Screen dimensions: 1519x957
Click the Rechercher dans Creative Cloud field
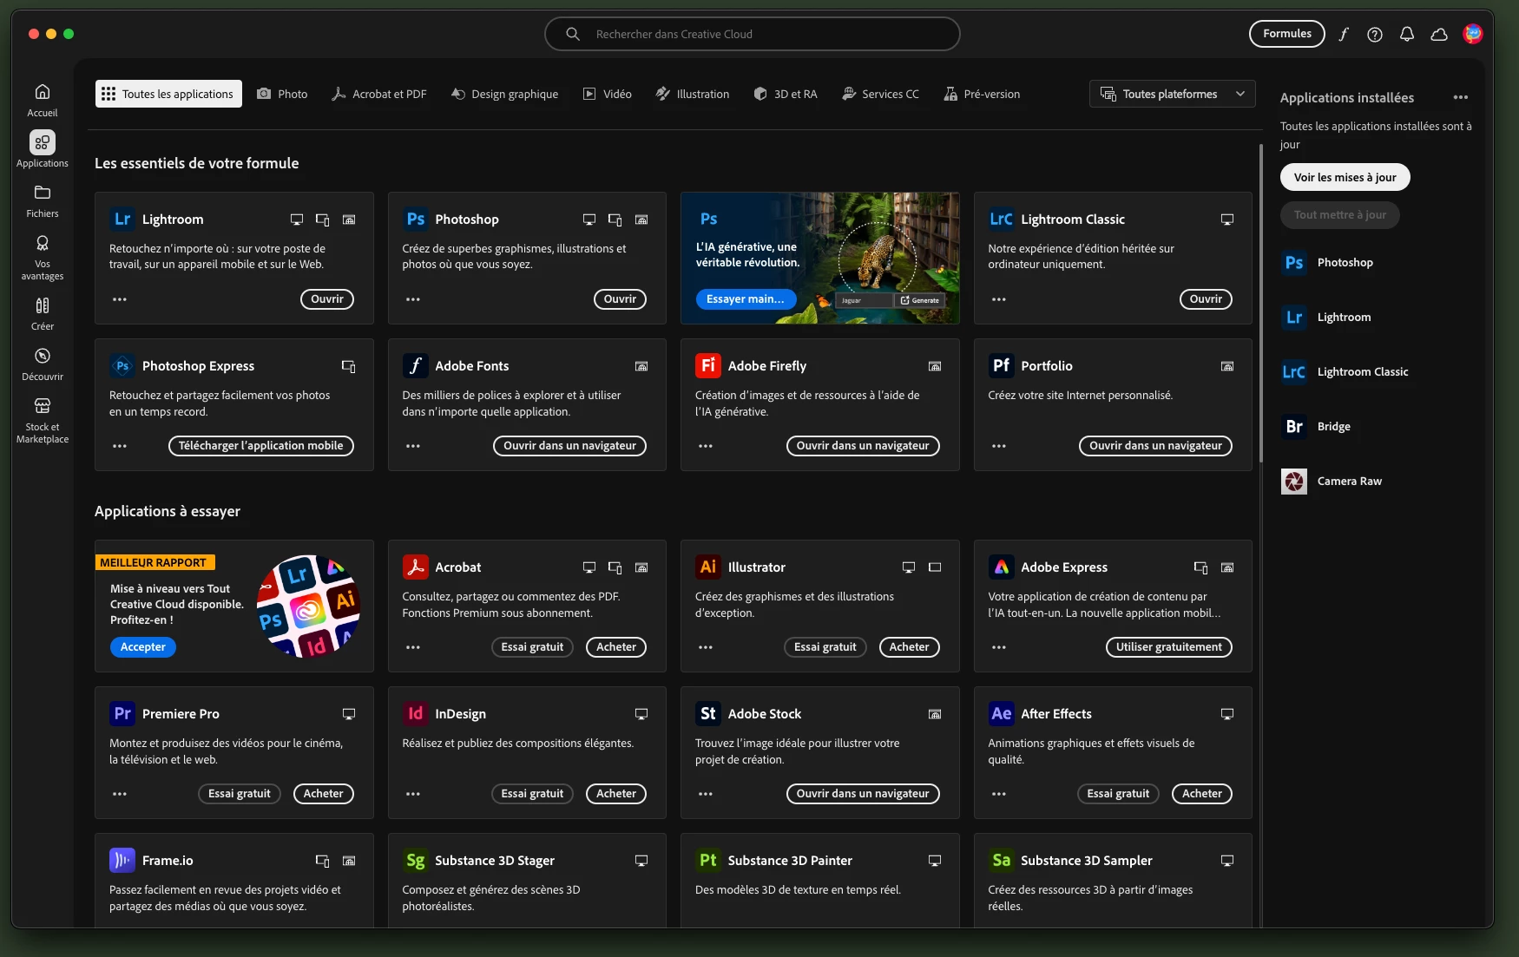[752, 34]
